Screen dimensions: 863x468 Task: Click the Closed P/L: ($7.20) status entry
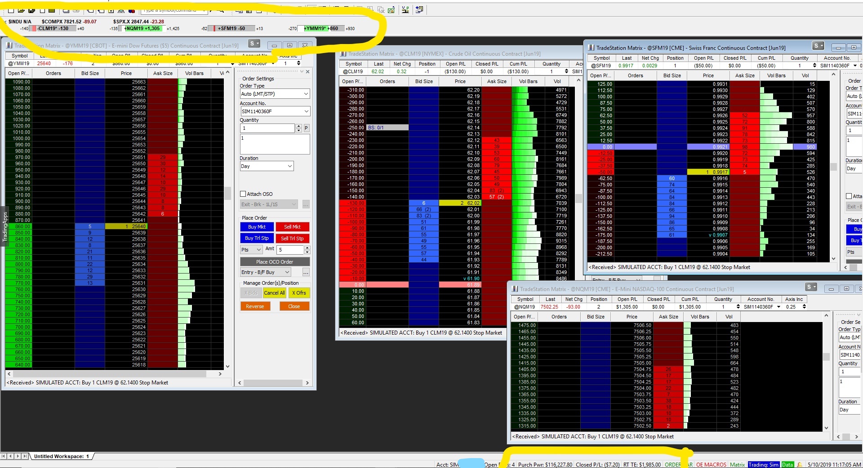(597, 464)
